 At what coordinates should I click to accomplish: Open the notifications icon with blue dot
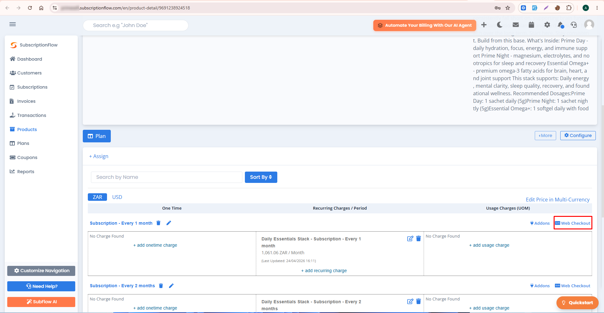pos(561,25)
